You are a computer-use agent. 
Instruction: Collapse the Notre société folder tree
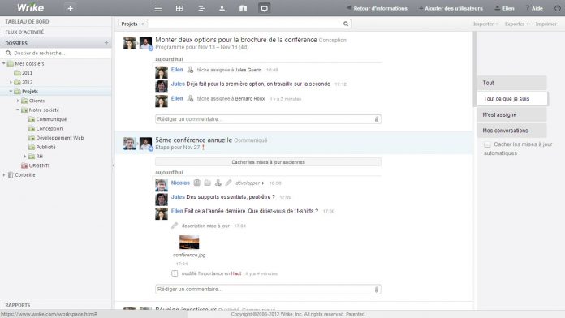(18, 110)
